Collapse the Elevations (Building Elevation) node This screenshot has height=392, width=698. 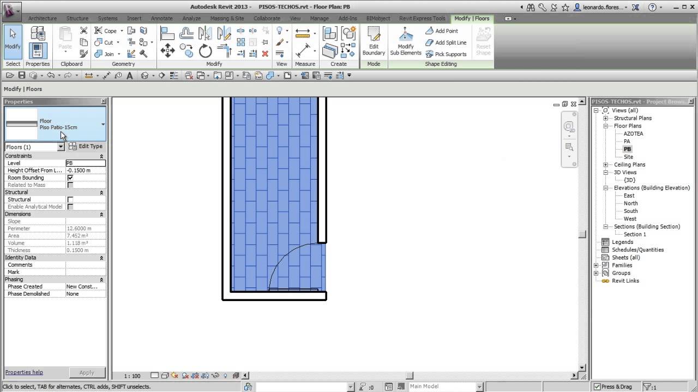click(605, 188)
